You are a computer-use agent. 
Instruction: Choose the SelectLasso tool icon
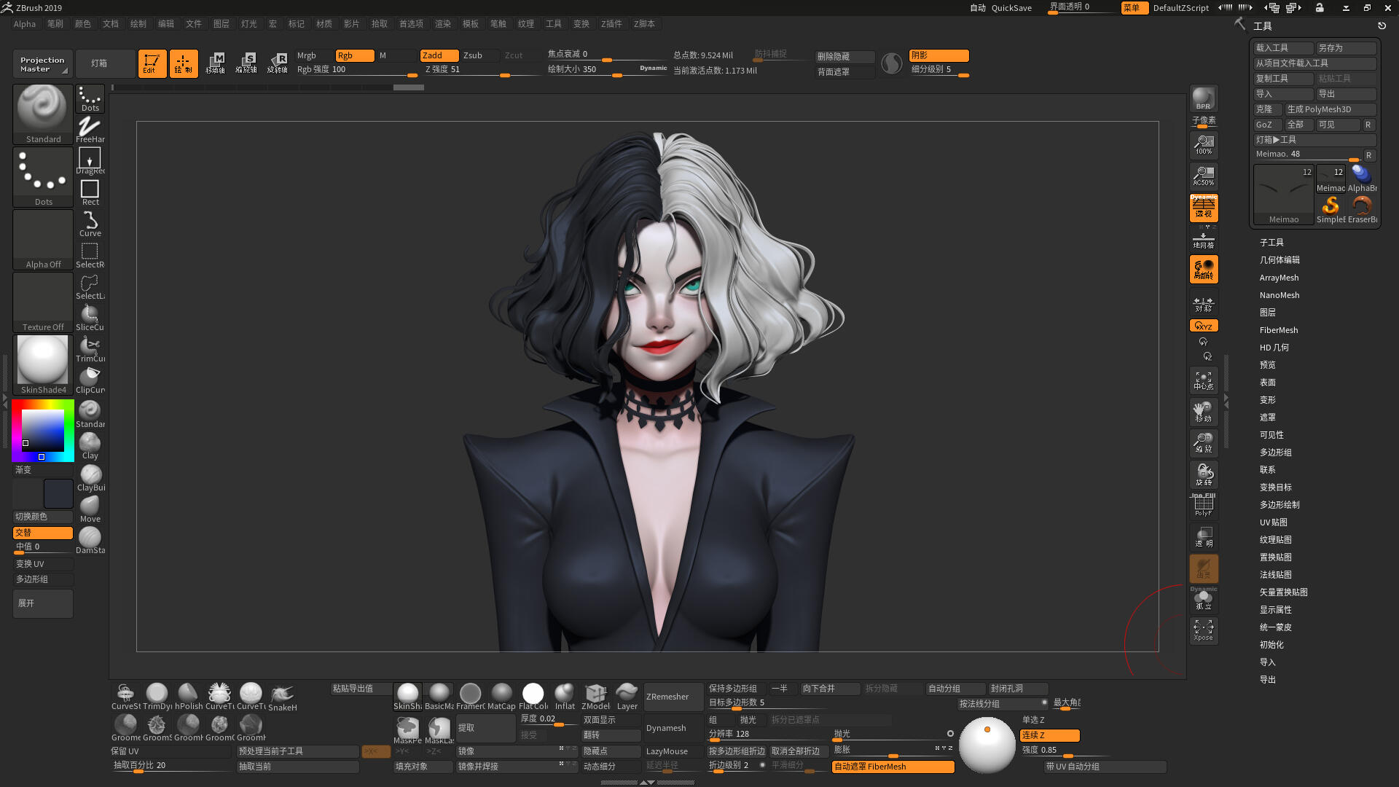tap(90, 286)
